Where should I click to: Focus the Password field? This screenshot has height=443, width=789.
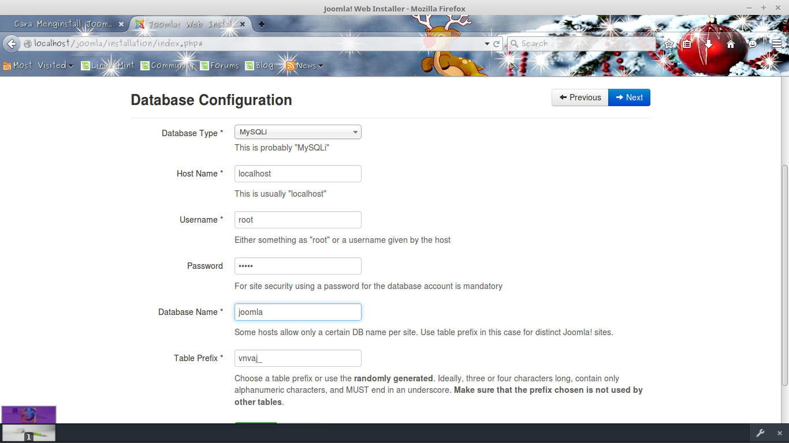click(298, 266)
